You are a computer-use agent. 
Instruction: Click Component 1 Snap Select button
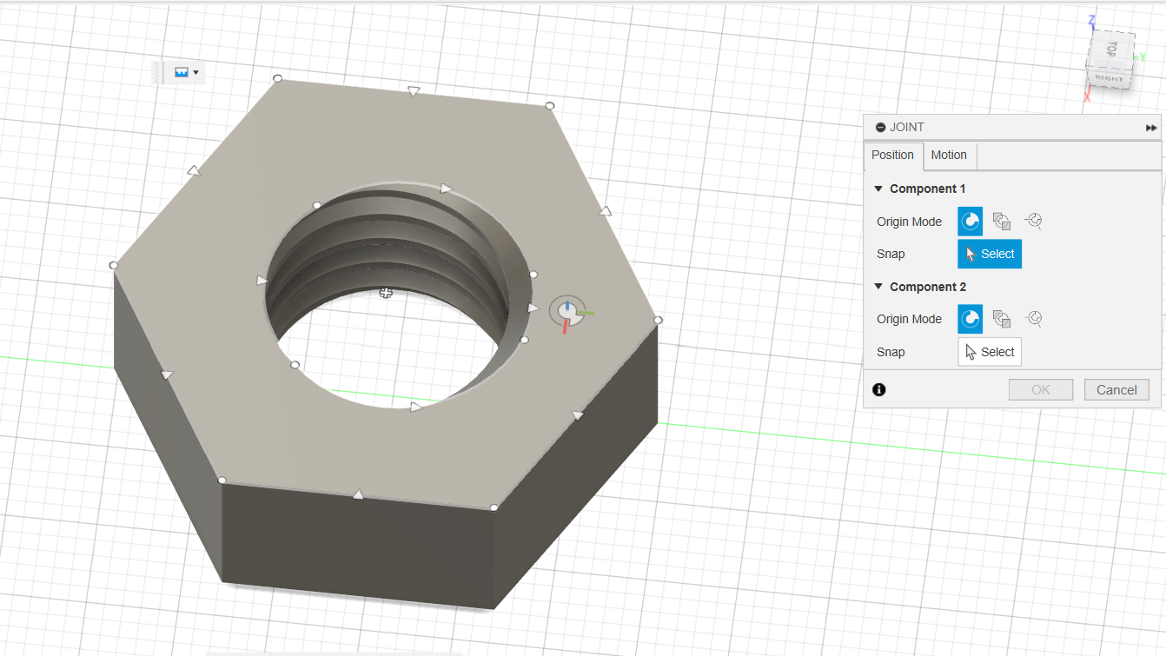(990, 254)
